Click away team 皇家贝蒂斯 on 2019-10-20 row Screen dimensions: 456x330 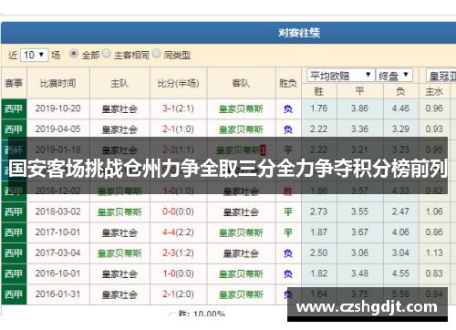(x=241, y=108)
